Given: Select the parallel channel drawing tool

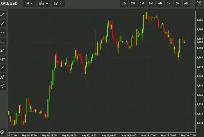Looking at the screenshot, I should coord(3,41).
